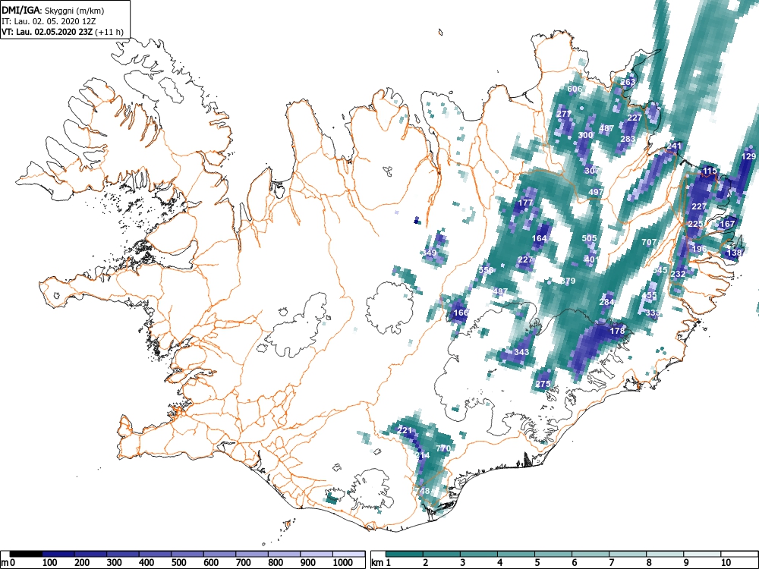Select the map label 115
Image resolution: width=759 pixels, height=569 pixels.
pos(710,171)
